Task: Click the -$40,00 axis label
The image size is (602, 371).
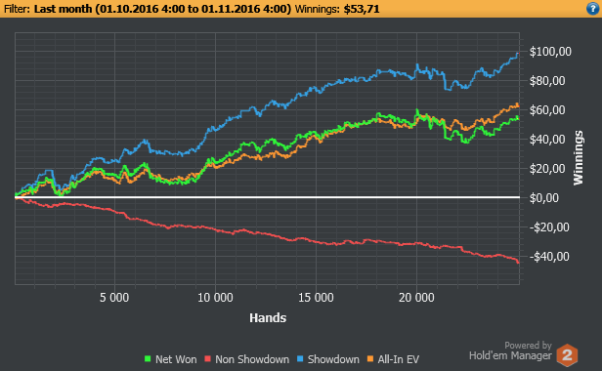Action: pos(549,257)
